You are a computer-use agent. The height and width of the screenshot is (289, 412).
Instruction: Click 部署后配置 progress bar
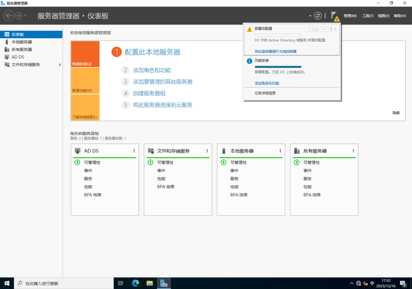pos(278,35)
